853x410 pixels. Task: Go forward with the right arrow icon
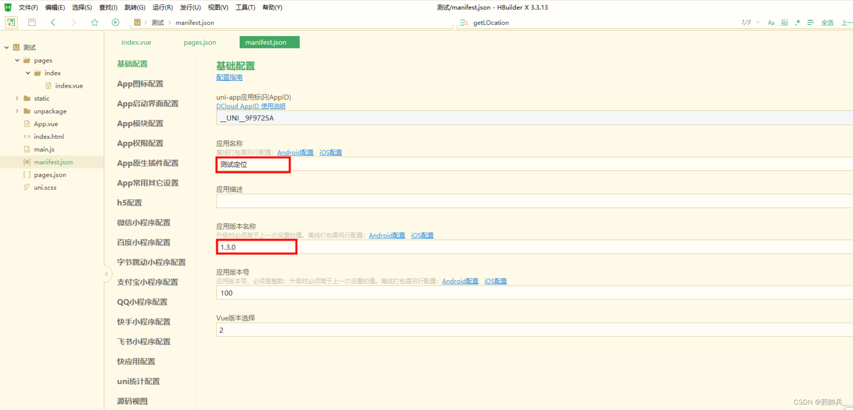pos(74,22)
